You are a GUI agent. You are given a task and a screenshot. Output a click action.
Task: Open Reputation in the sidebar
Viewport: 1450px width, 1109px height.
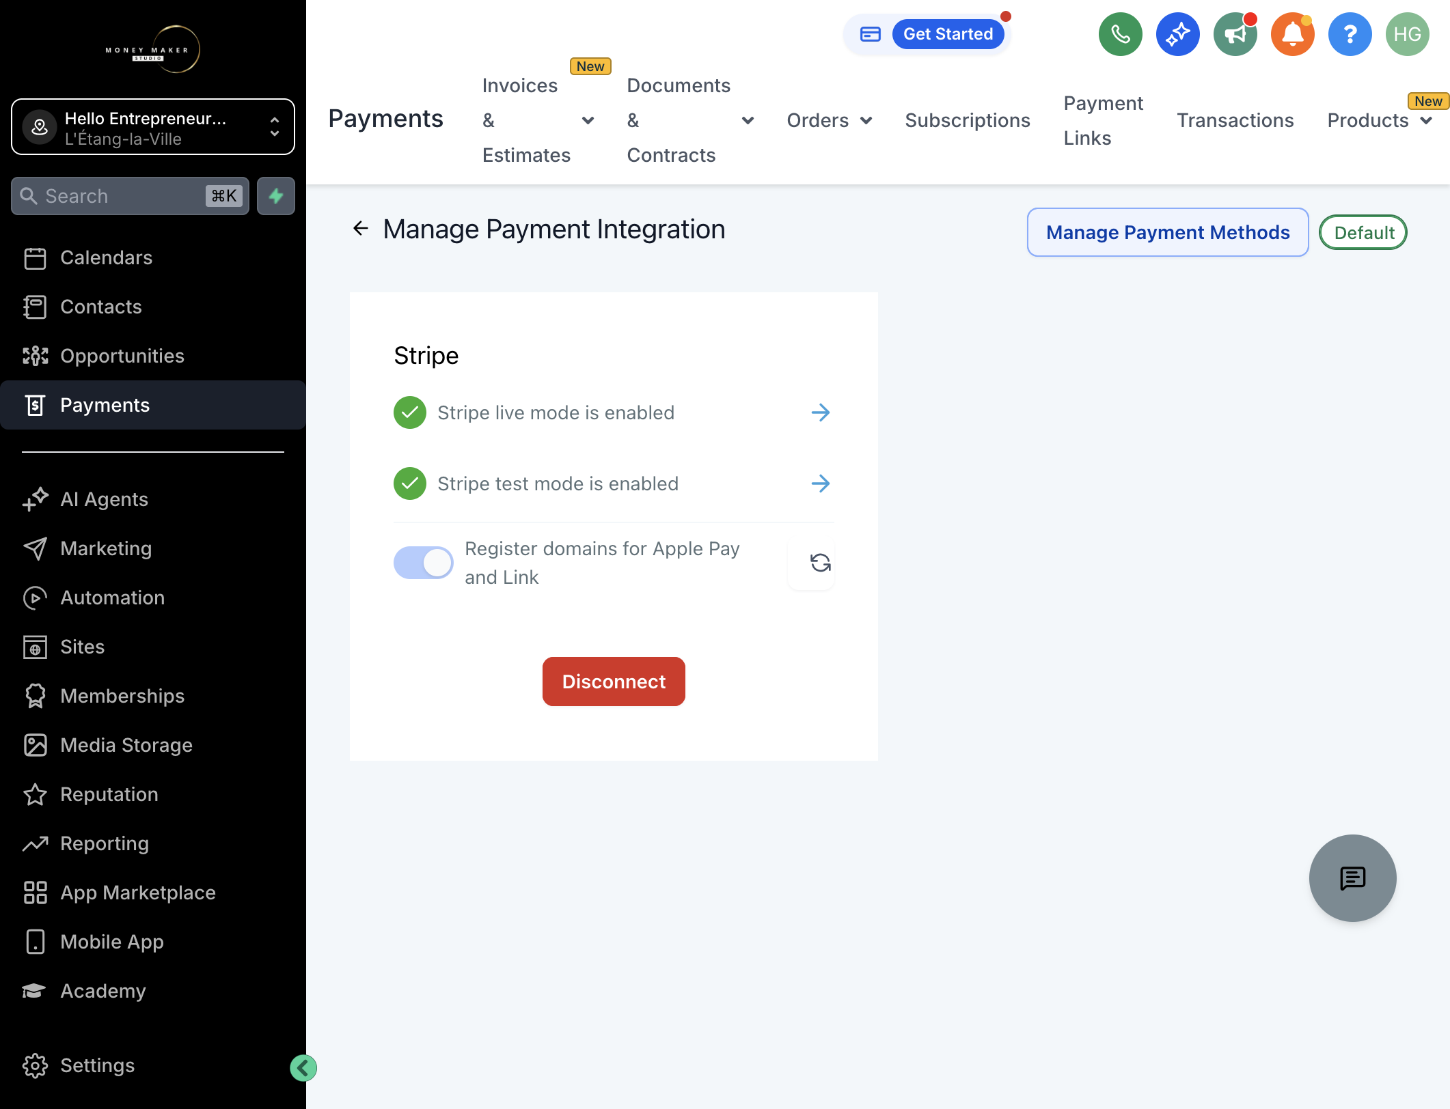point(153,794)
